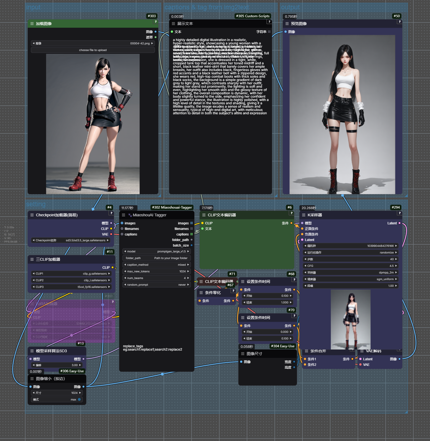Open the 采样器 dpmpp_2m dropdown

[x=351, y=273]
